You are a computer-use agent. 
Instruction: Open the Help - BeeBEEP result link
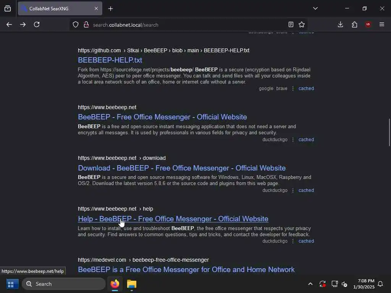point(173,219)
